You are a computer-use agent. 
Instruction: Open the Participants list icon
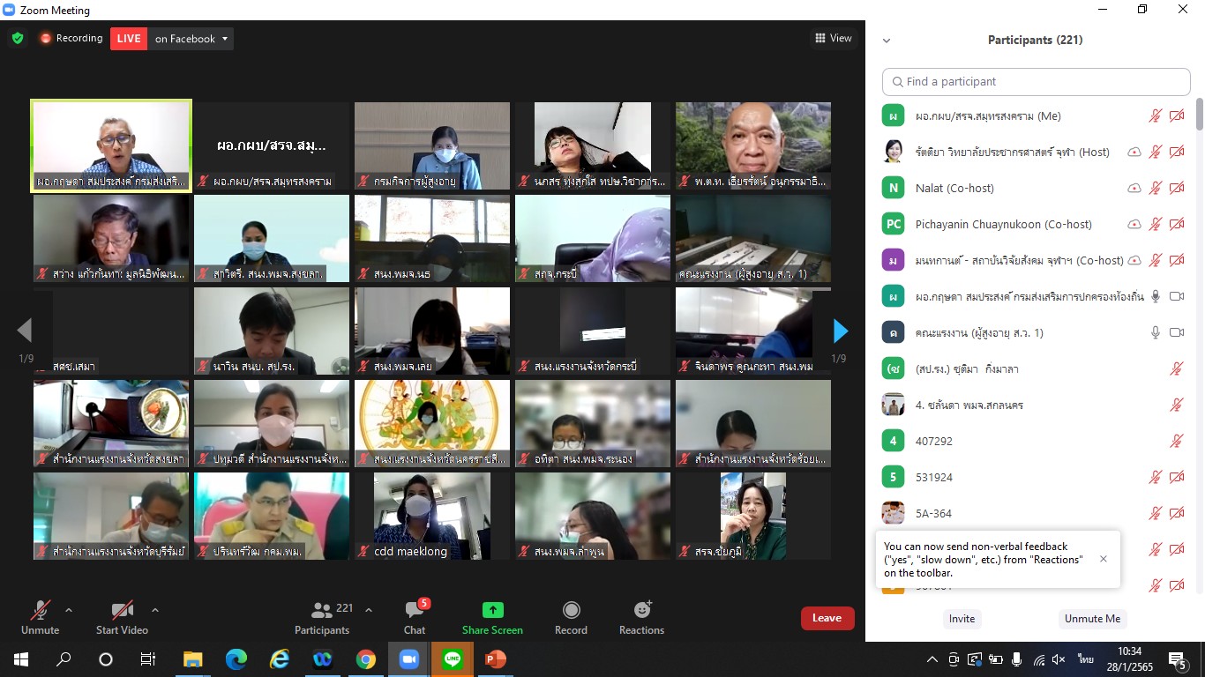(323, 610)
